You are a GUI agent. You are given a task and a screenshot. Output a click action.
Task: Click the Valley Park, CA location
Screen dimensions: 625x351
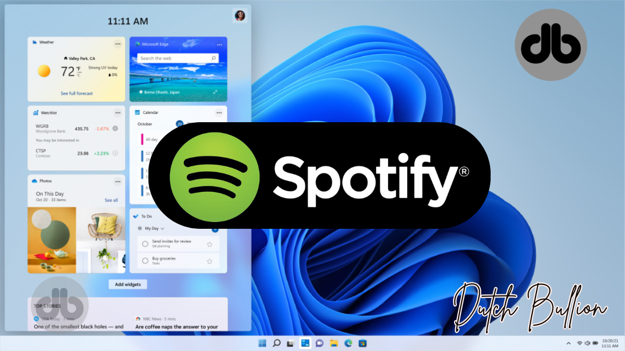(79, 59)
